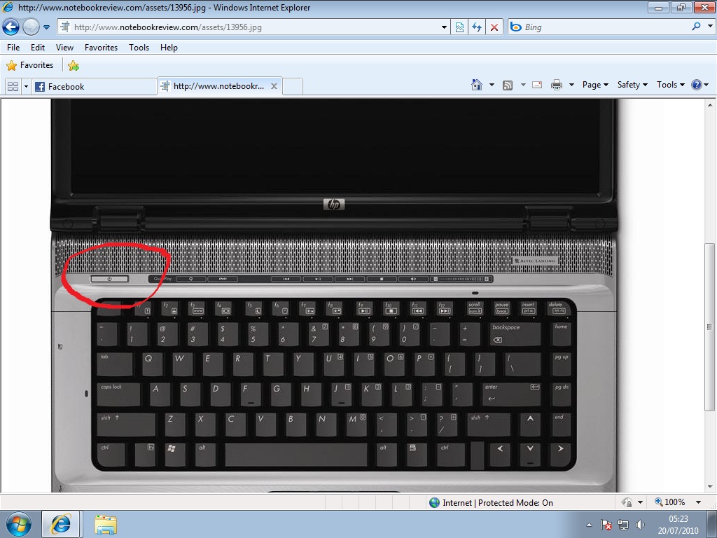717x538 pixels.
Task: Open the Help menu
Action: pos(169,48)
